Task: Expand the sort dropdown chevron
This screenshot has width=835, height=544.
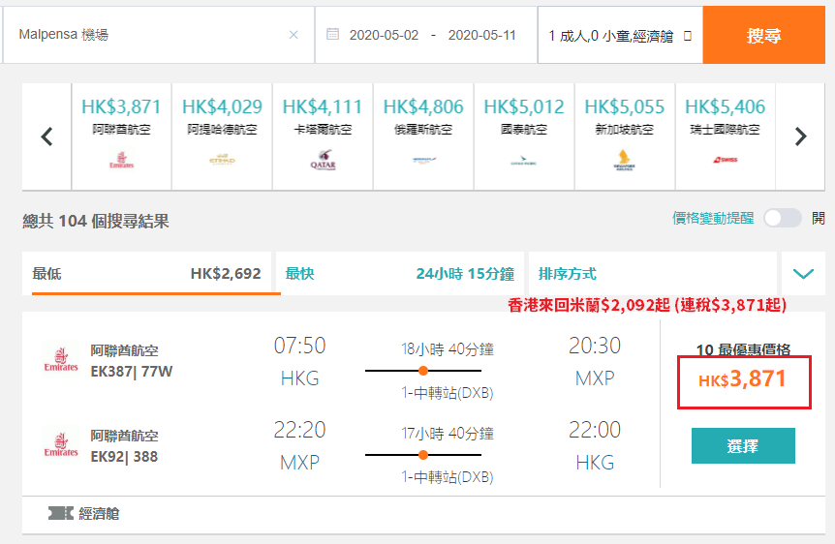Action: click(803, 274)
